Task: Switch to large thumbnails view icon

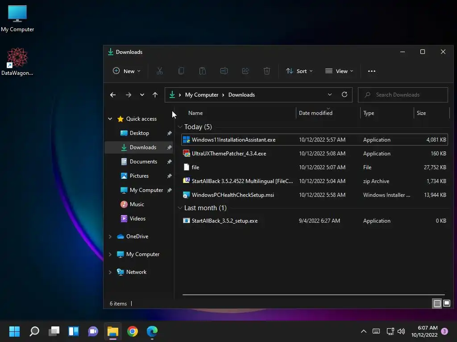Action: (x=447, y=304)
